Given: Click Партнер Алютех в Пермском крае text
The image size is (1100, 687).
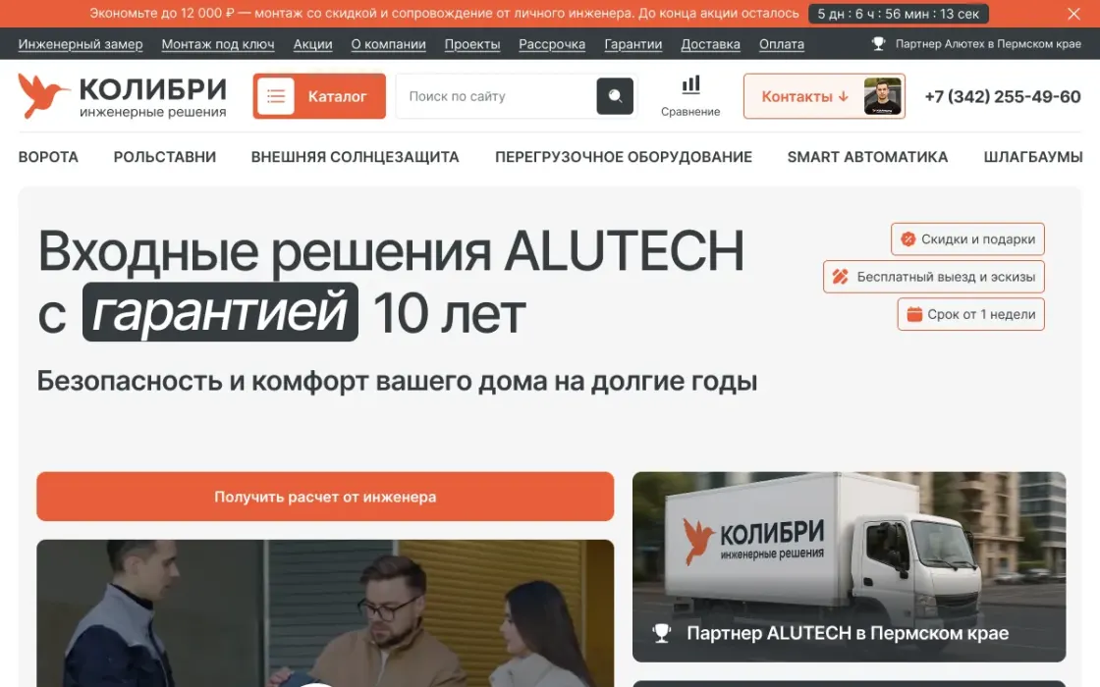Looking at the screenshot, I should coord(988,43).
